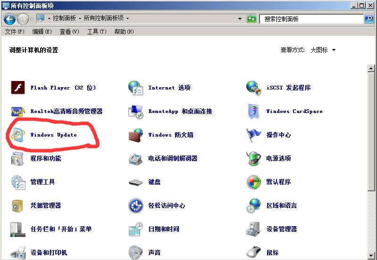
Task: Click the search magnifier button
Action: click(x=369, y=19)
